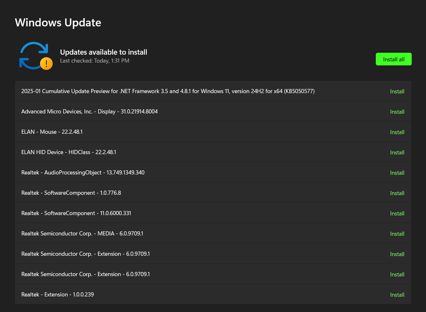Click the Windows Update page title

58,23
